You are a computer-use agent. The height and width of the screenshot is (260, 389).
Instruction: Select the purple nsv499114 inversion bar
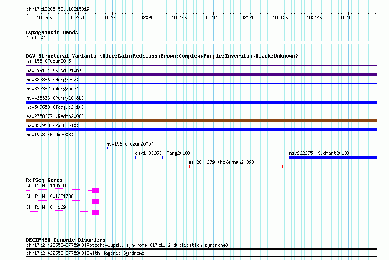[x=201, y=75]
